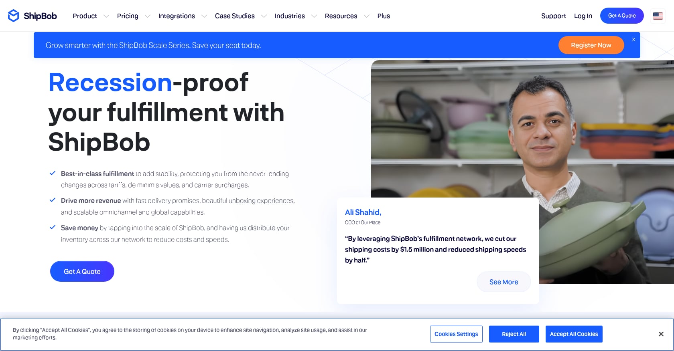Screen dimensions: 674x351
Task: Go to the Plus page
Action: [x=384, y=16]
